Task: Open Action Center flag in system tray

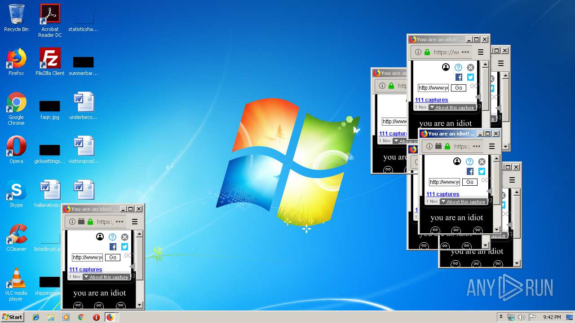Action: (x=532, y=317)
